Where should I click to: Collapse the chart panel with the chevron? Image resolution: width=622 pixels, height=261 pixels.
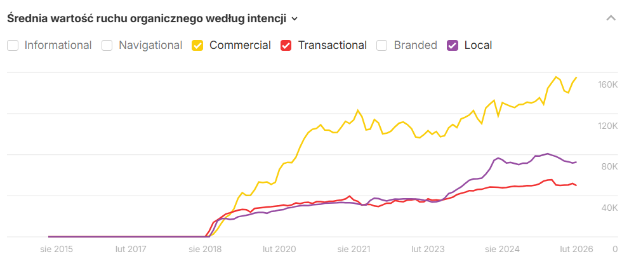click(610, 18)
